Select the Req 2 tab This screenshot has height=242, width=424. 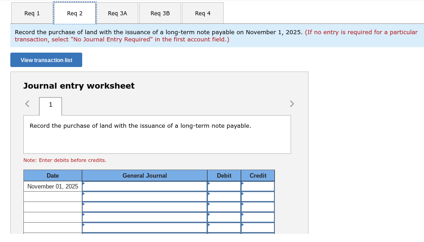[x=75, y=13]
